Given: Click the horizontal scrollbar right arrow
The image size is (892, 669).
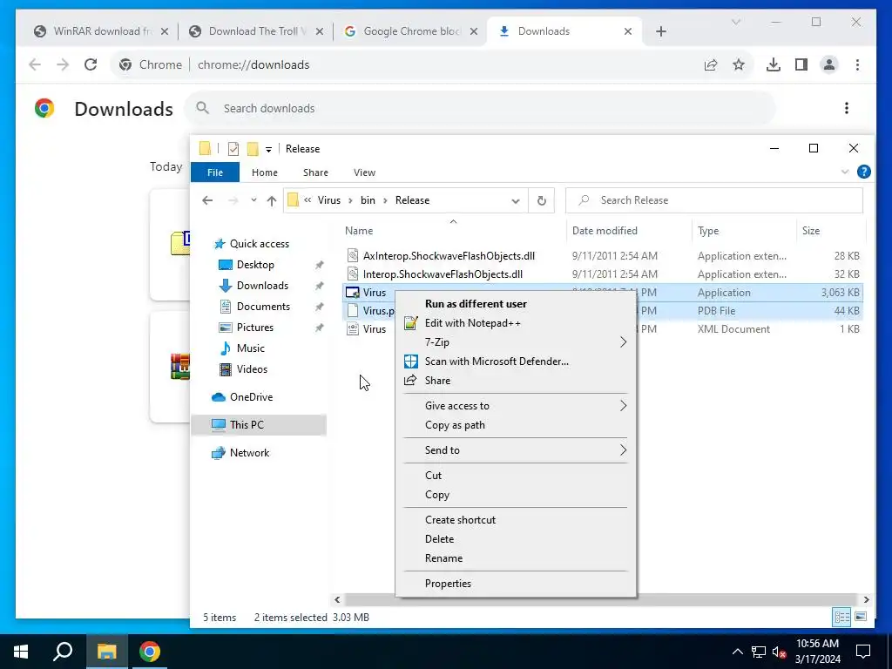Looking at the screenshot, I should click(866, 599).
